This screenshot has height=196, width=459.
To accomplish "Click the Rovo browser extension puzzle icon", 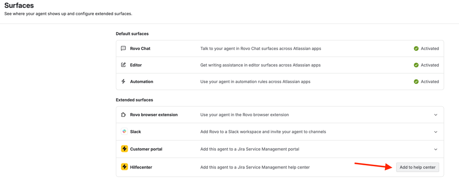I will [x=123, y=115].
